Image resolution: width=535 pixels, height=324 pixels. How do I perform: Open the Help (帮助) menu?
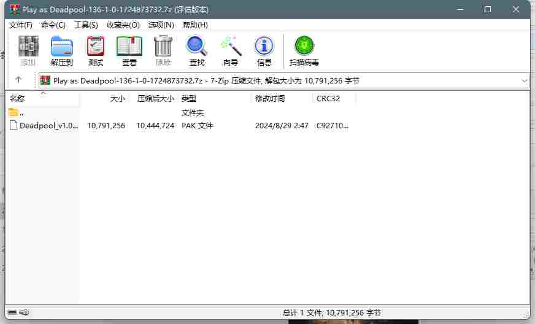tap(195, 25)
